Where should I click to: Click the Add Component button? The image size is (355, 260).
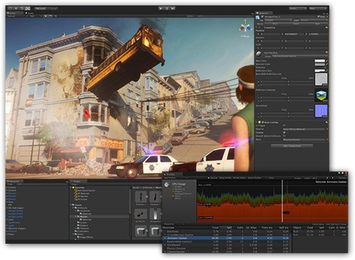(292, 146)
